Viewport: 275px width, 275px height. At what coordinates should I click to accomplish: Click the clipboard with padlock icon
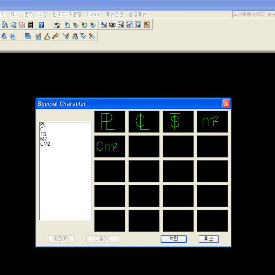pos(56,25)
